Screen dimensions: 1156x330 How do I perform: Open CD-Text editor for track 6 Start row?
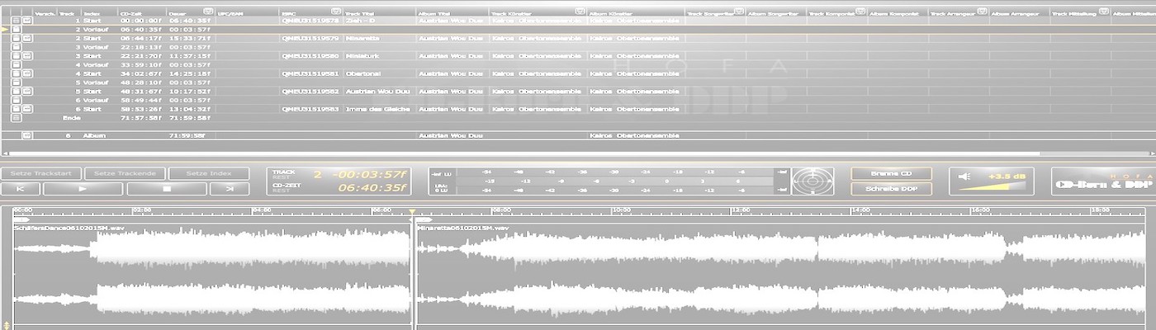click(26, 109)
